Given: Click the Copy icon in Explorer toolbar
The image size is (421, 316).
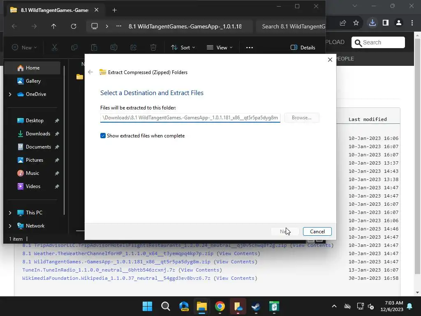Looking at the screenshot, I should pyautogui.click(x=74, y=48).
